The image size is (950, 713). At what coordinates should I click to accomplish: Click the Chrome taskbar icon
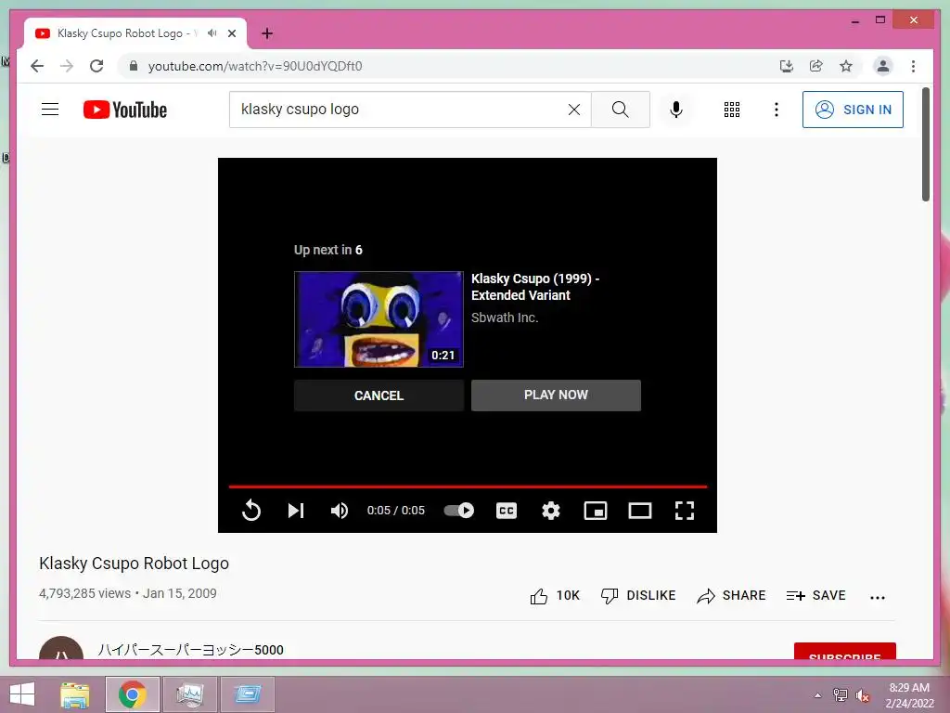pos(132,694)
